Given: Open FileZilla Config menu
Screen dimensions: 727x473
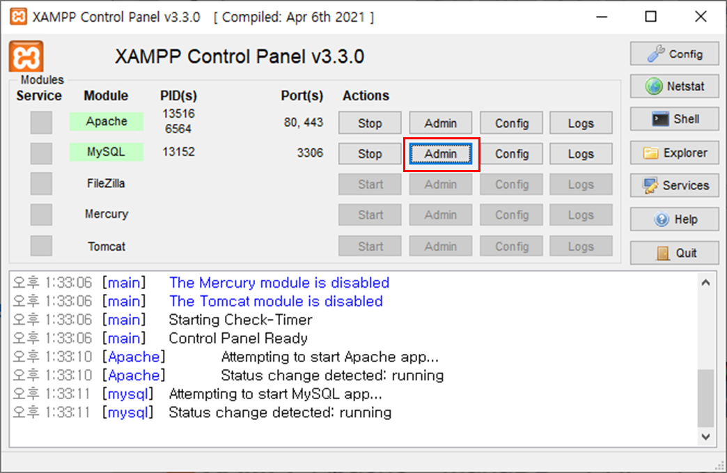Looking at the screenshot, I should pos(511,184).
